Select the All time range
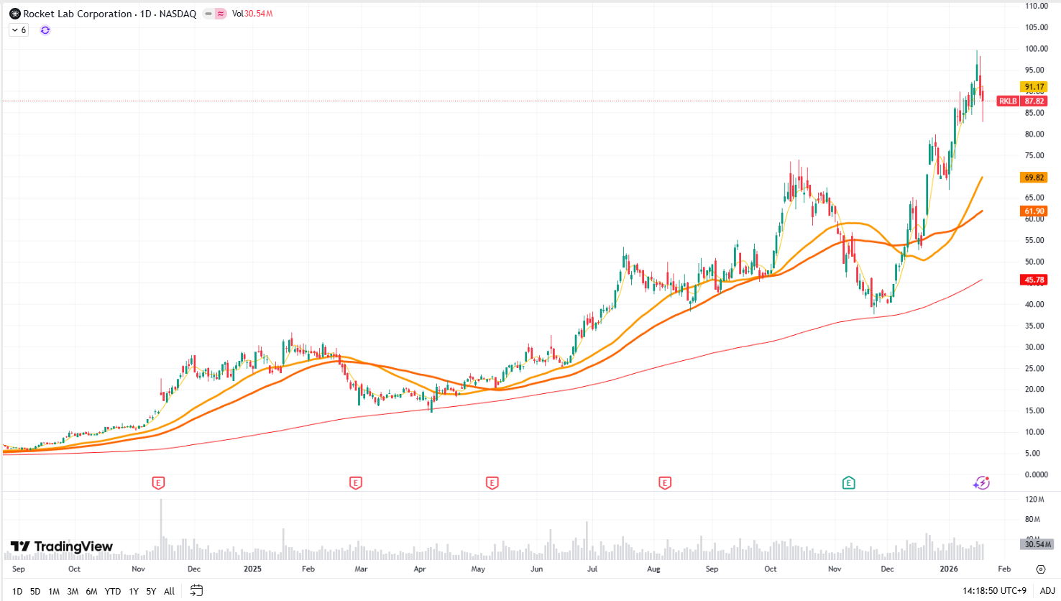Screen dimensions: 1061x601 pyautogui.click(x=170, y=592)
